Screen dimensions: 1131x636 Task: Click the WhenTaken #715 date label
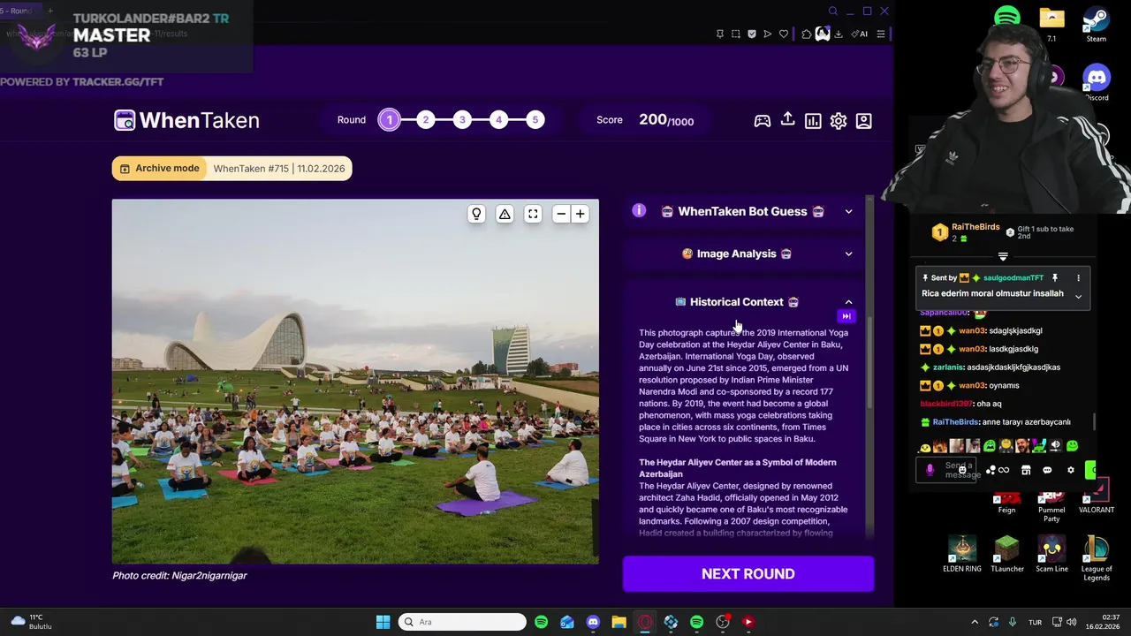tap(279, 168)
